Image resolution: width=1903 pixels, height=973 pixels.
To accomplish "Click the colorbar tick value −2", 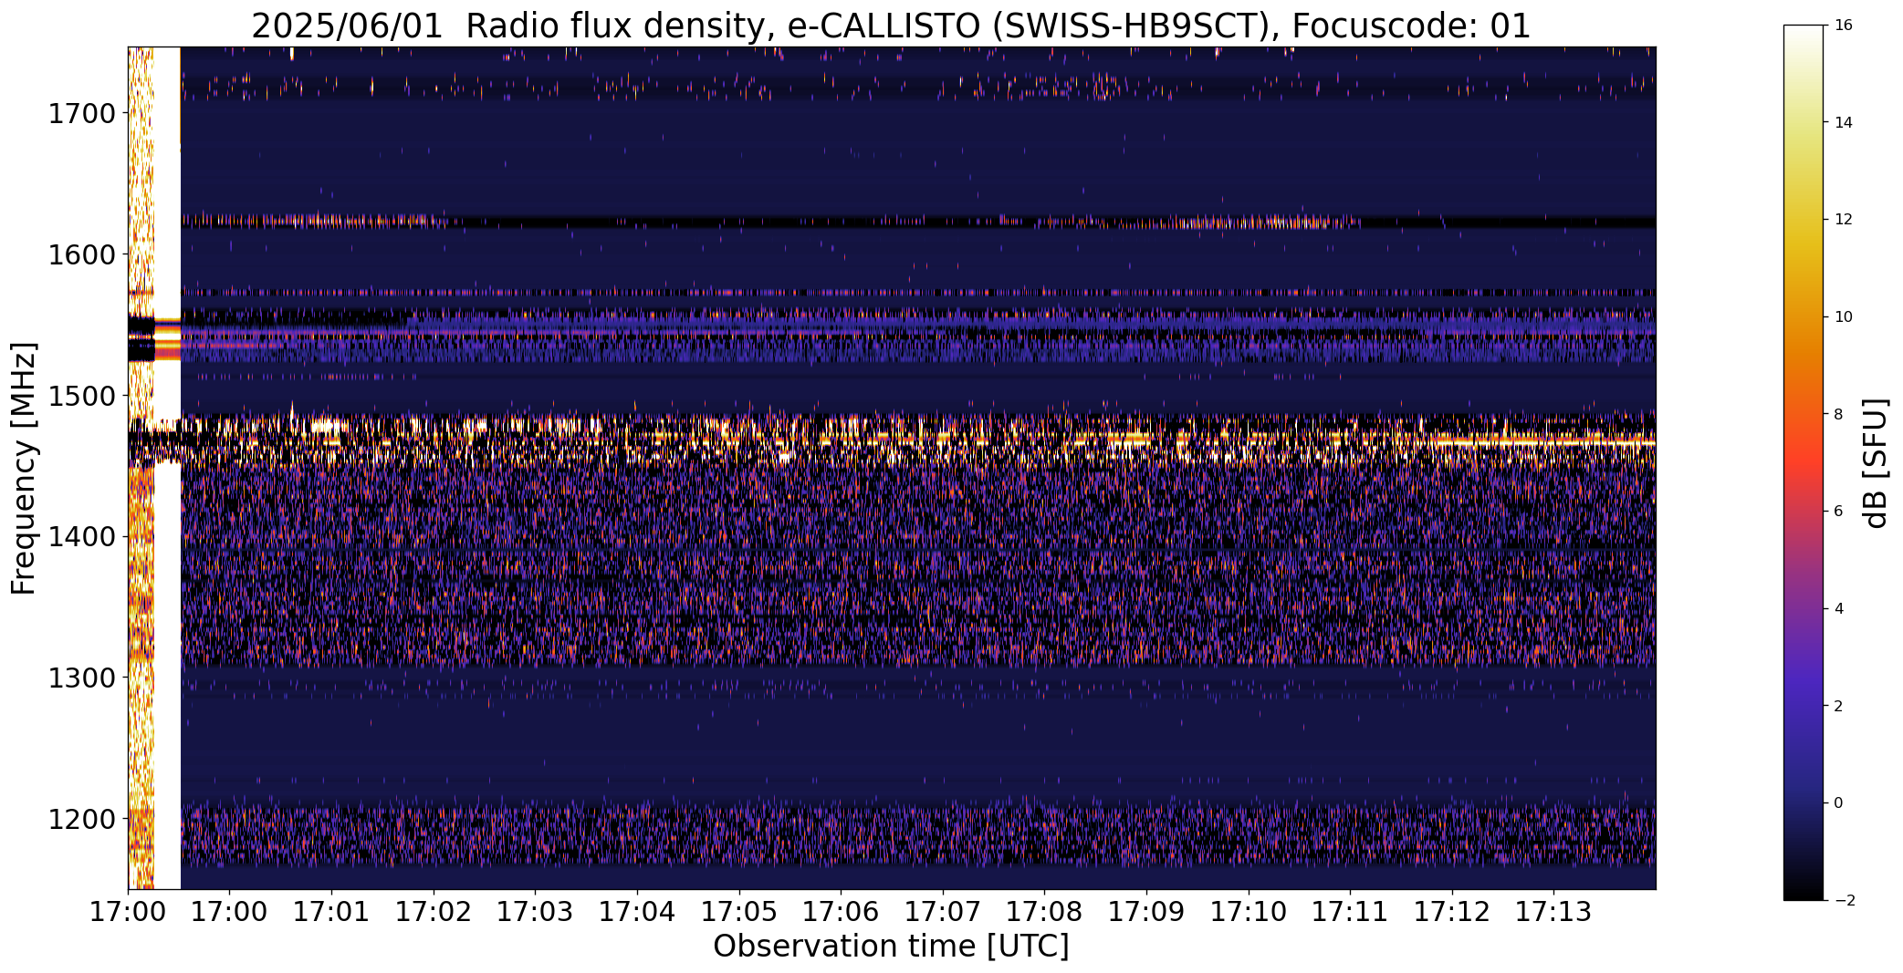I will tap(1844, 901).
